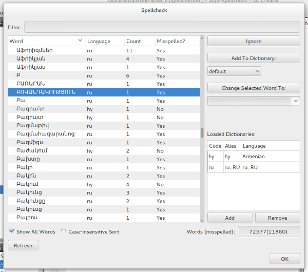Select the word Բախտը row
This screenshot has height=272, width=308.
(104, 159)
